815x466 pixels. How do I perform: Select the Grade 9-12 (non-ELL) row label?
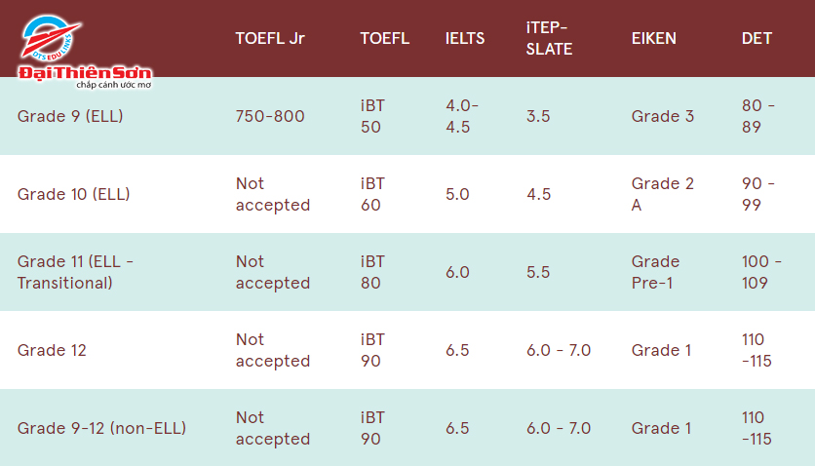pos(101,428)
